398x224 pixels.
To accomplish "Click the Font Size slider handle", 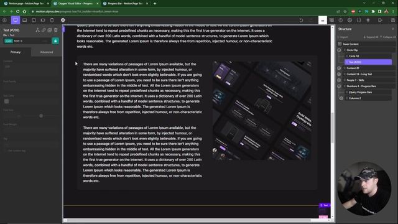I will pos(41,116).
